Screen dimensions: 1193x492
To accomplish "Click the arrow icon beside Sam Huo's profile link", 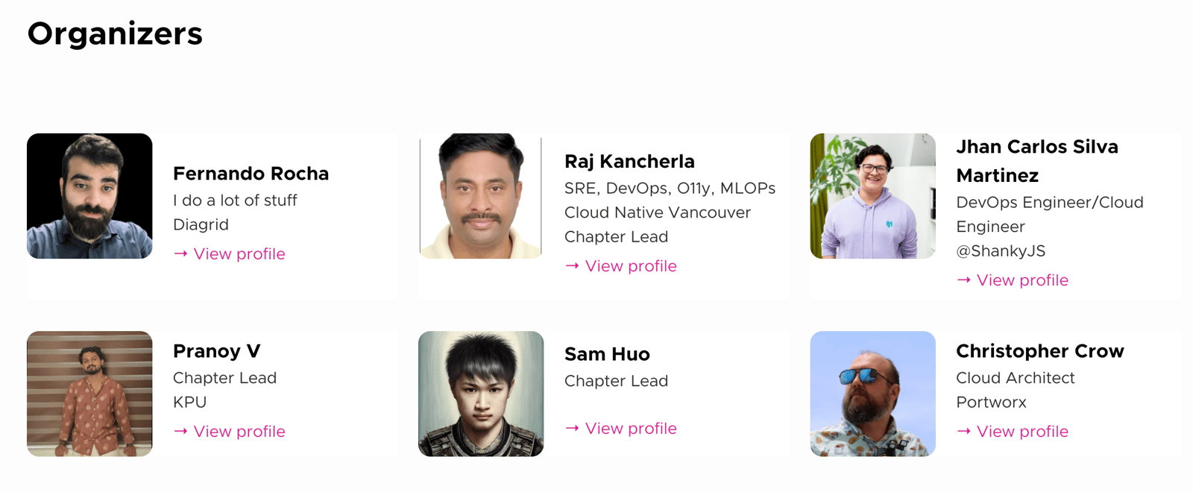I will tap(572, 429).
